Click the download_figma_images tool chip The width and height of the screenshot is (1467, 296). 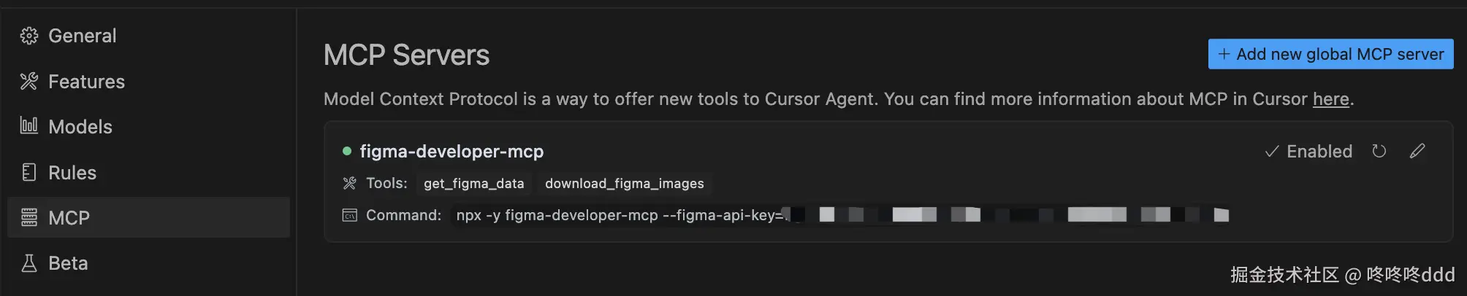click(625, 184)
